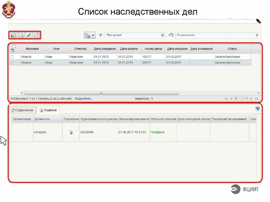Click the view record icon

click(x=21, y=35)
